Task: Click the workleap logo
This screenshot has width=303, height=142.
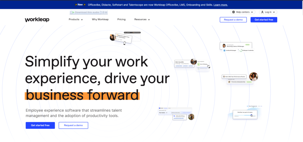Action: (x=37, y=19)
